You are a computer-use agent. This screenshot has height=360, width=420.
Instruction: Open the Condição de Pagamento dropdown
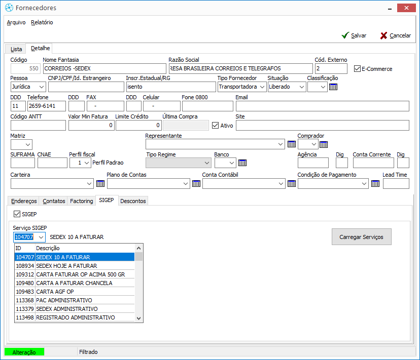364,184
